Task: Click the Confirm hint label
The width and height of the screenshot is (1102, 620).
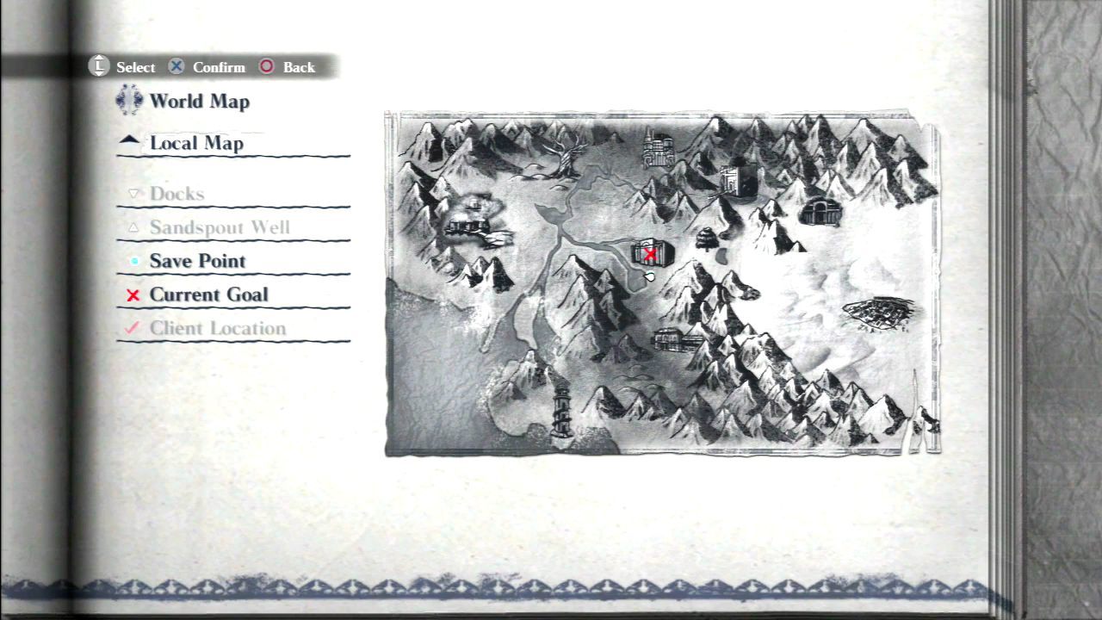Action: click(x=219, y=67)
